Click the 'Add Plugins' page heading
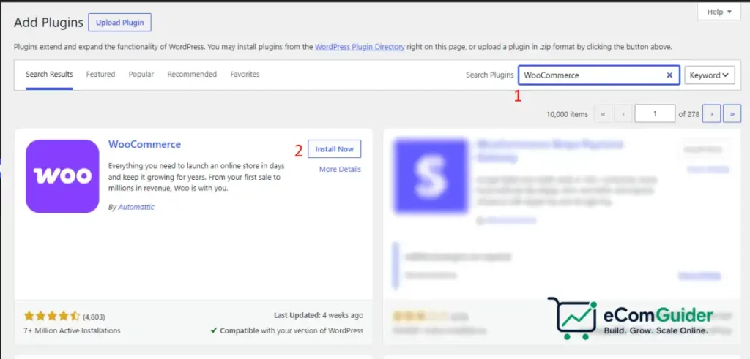 coord(49,23)
